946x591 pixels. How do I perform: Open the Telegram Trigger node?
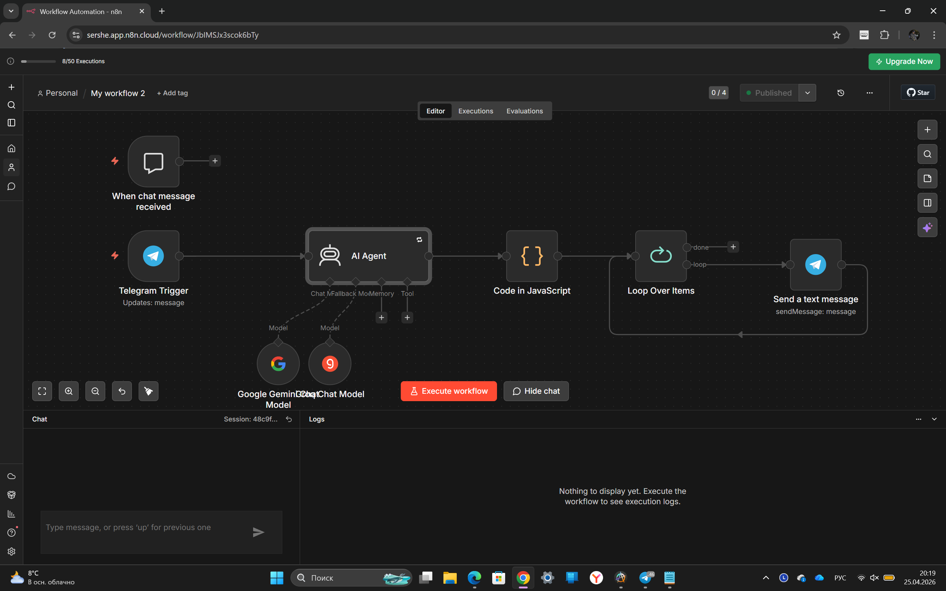click(153, 256)
